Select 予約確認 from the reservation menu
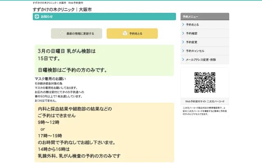This screenshot has width=262, height=163. [192, 33]
